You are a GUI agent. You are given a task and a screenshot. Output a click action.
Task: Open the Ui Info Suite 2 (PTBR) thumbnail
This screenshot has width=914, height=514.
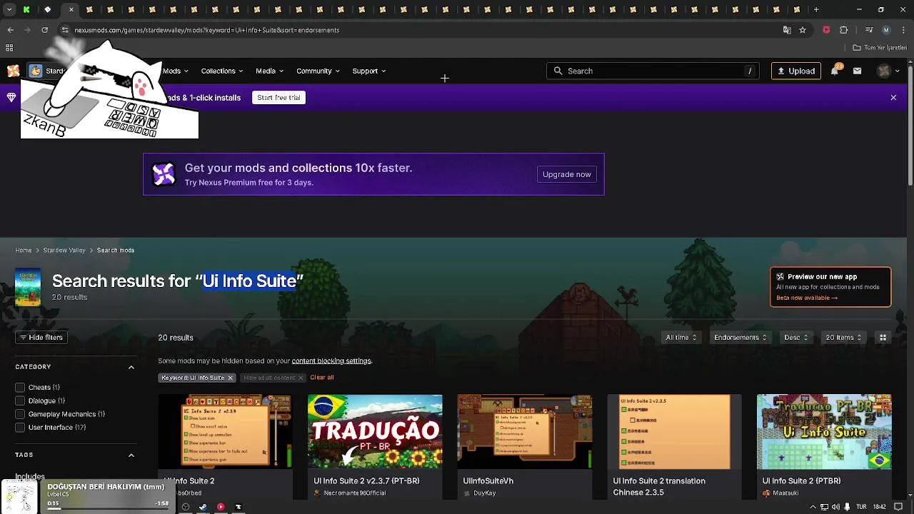[824, 432]
